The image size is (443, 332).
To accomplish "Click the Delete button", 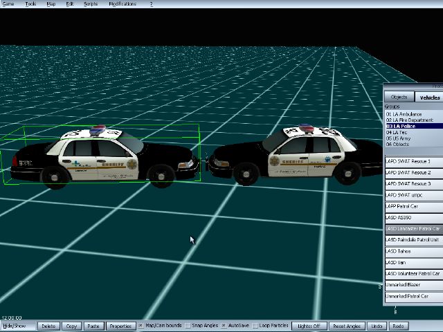I will click(x=48, y=326).
